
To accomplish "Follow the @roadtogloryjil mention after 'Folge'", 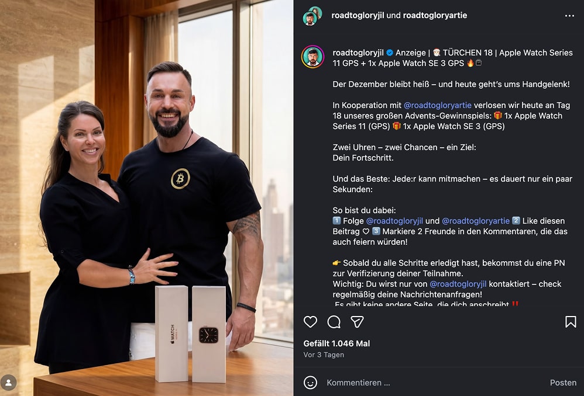I will [x=394, y=221].
